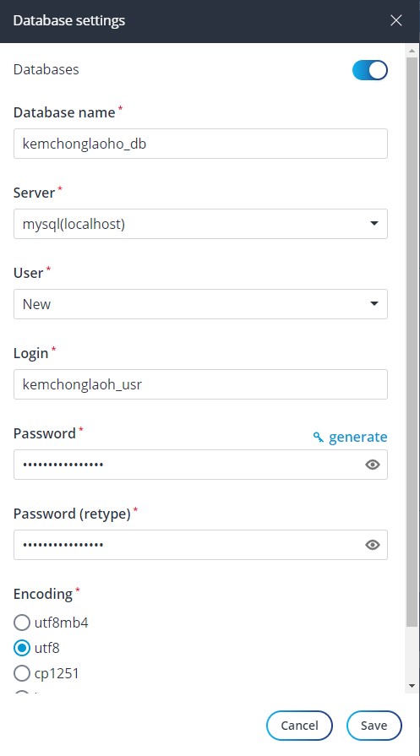The height and width of the screenshot is (756, 420).
Task: Click the Password (retype) field
Action: [x=188, y=545]
